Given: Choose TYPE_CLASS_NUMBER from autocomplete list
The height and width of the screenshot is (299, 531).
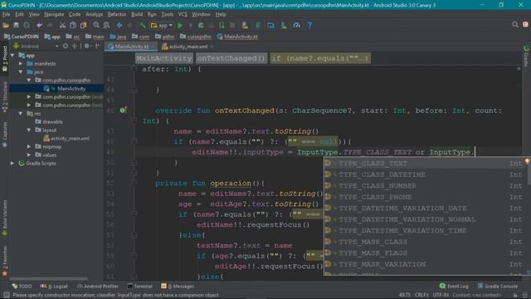Looking at the screenshot, I should (426, 186).
